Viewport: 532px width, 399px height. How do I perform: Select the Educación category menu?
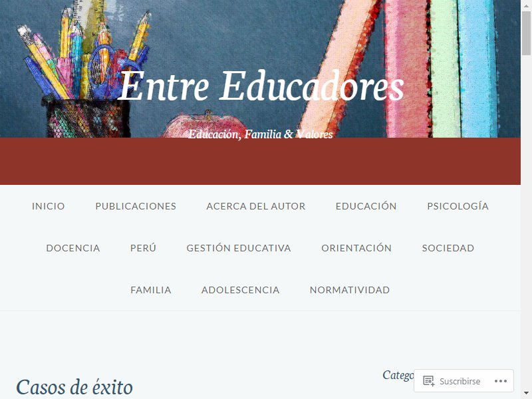pos(366,206)
